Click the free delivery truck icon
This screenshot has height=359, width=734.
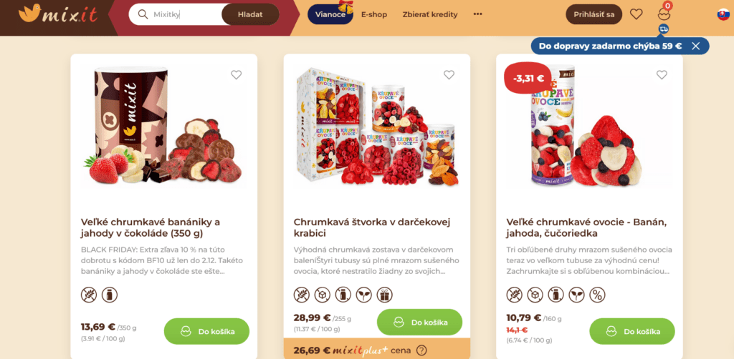click(663, 29)
